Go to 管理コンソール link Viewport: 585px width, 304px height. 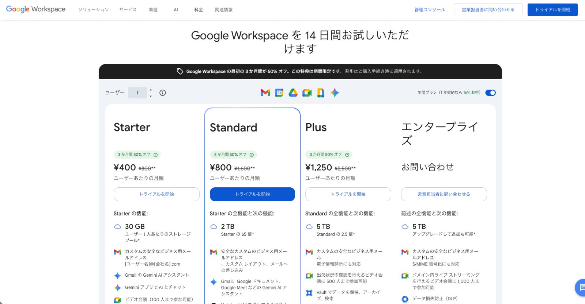point(430,10)
